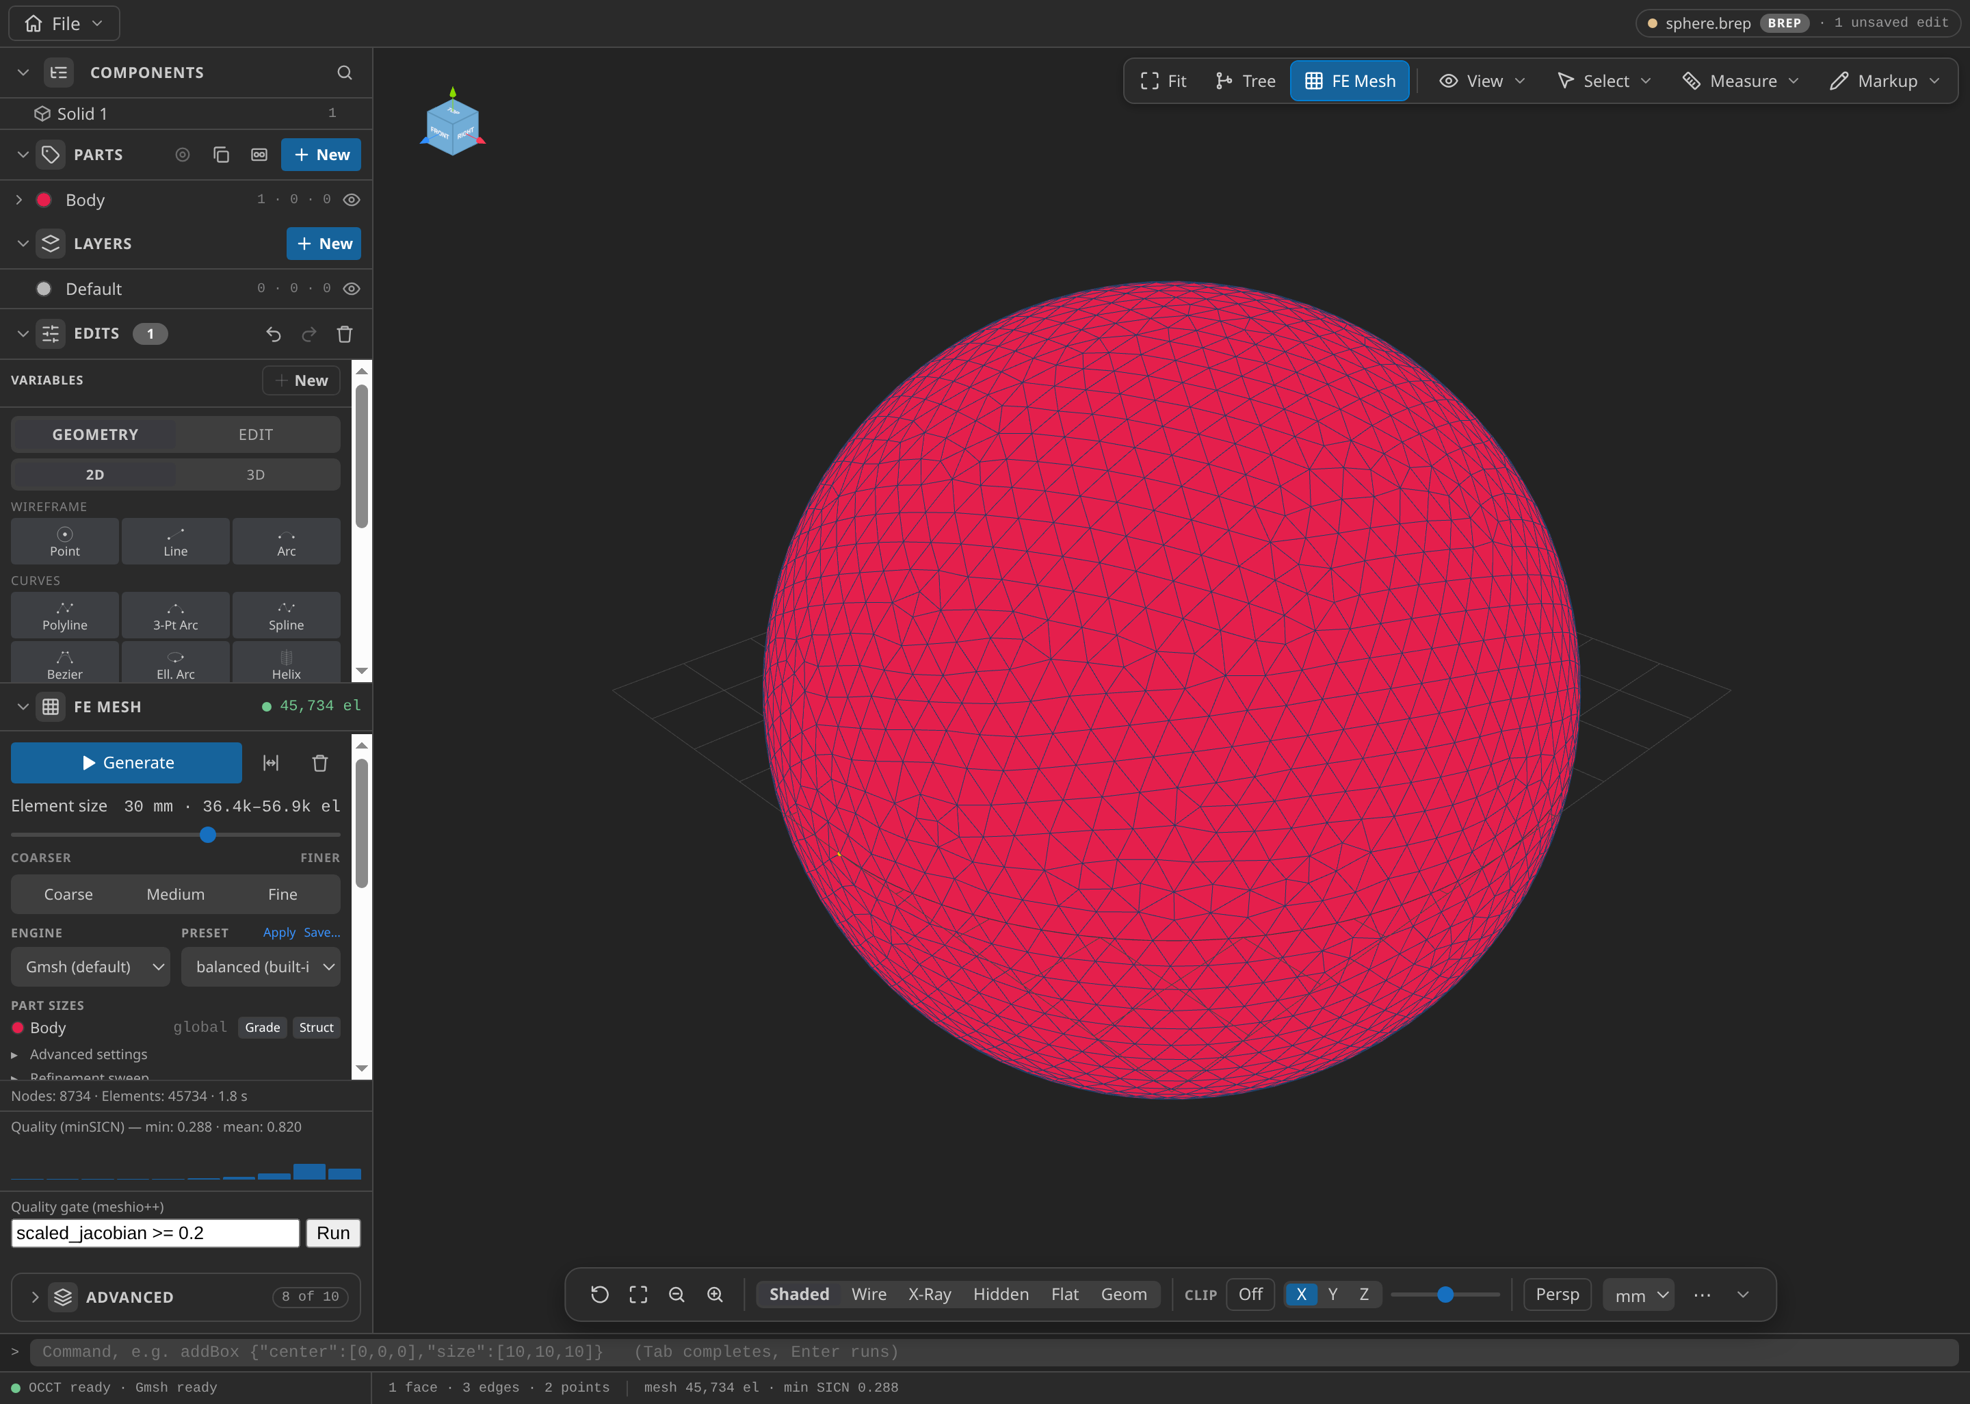Open the balanced preset dropdown

click(261, 967)
